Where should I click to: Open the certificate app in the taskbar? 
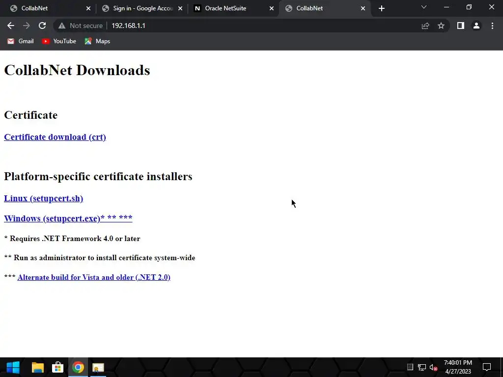click(x=98, y=367)
